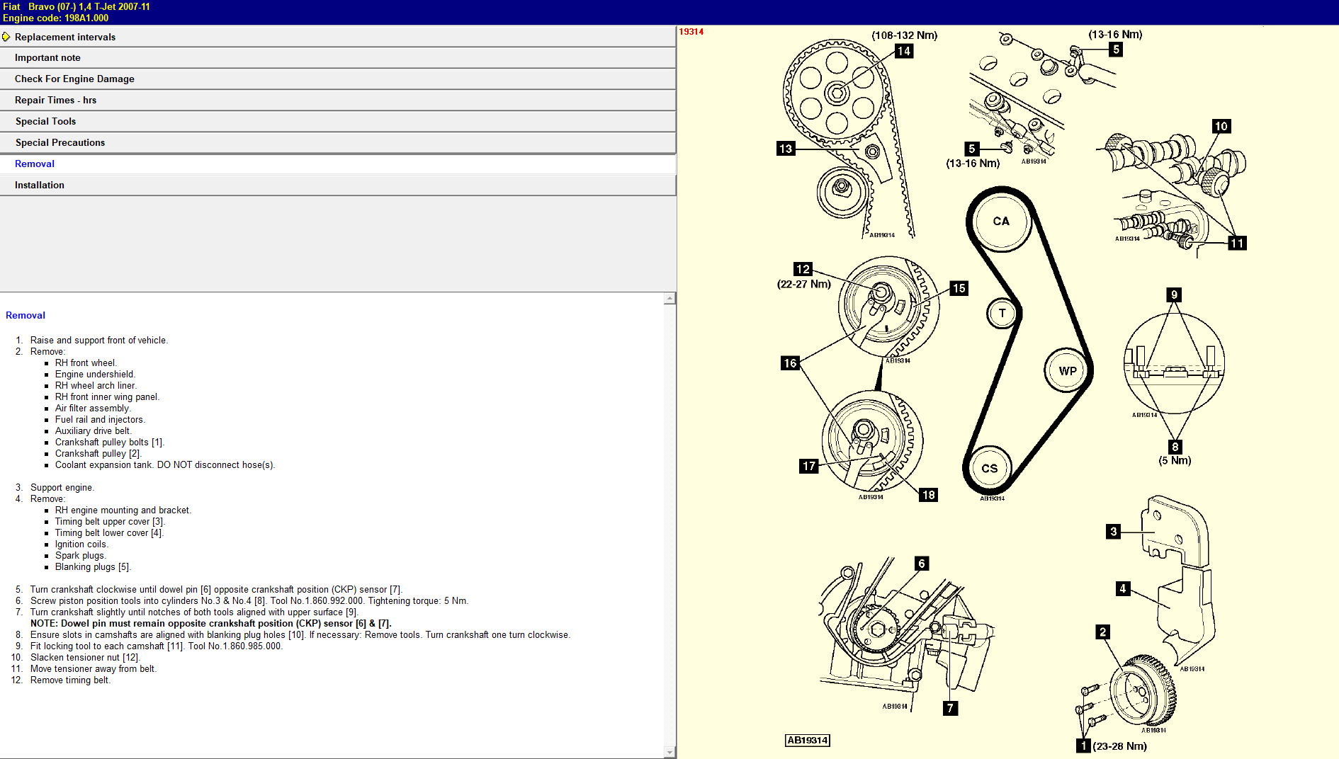Click the 'Support engine.' step
This screenshot has width=1339, height=759.
(x=62, y=488)
